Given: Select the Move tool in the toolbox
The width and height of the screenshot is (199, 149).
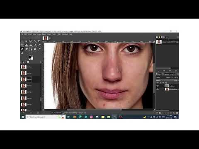Looking at the screenshot, I should 22,41.
